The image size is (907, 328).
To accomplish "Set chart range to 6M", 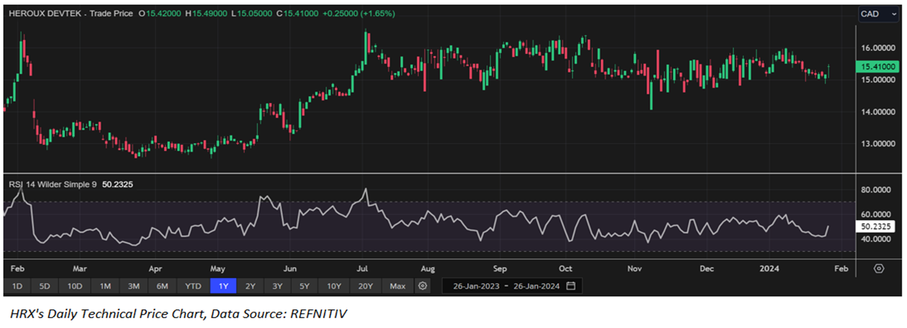I will 162,286.
